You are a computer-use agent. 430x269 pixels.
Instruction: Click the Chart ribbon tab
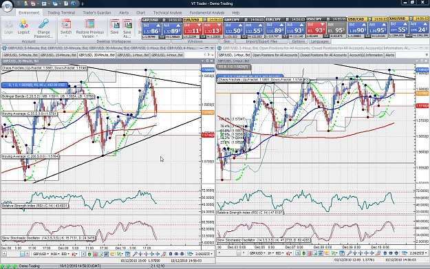click(140, 12)
